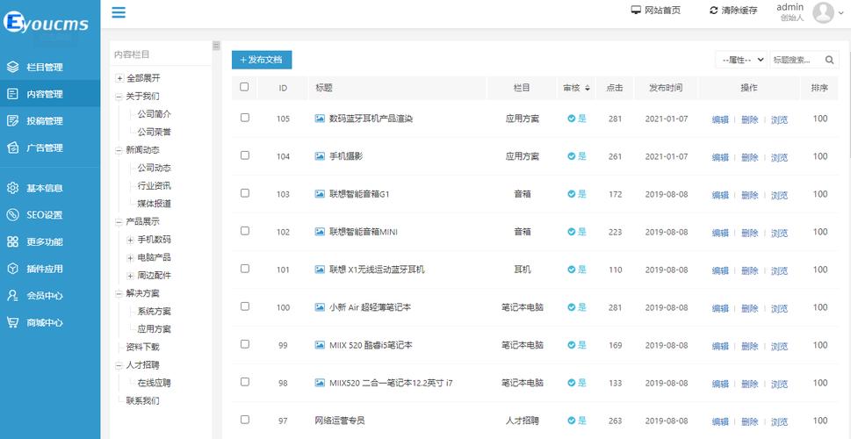Click the 会员中心 user icon
851x439 pixels.
(x=12, y=296)
